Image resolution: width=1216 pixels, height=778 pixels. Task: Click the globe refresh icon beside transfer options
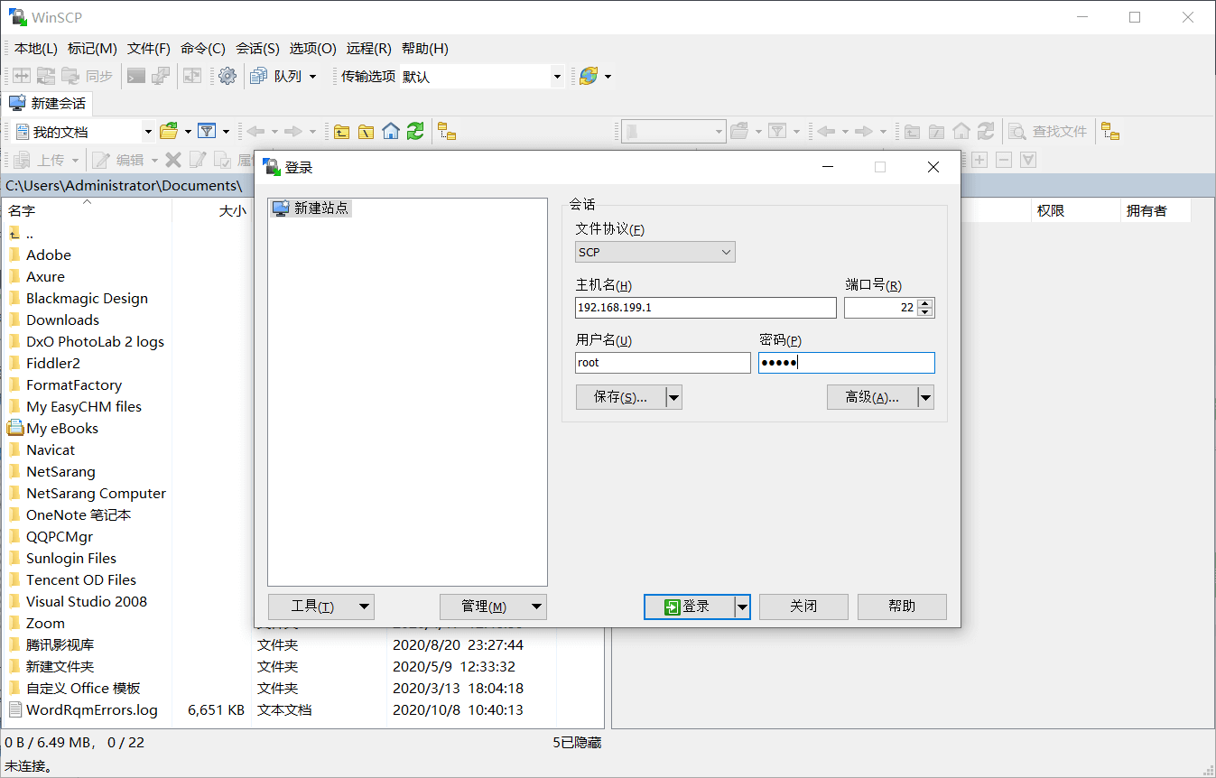coord(588,77)
